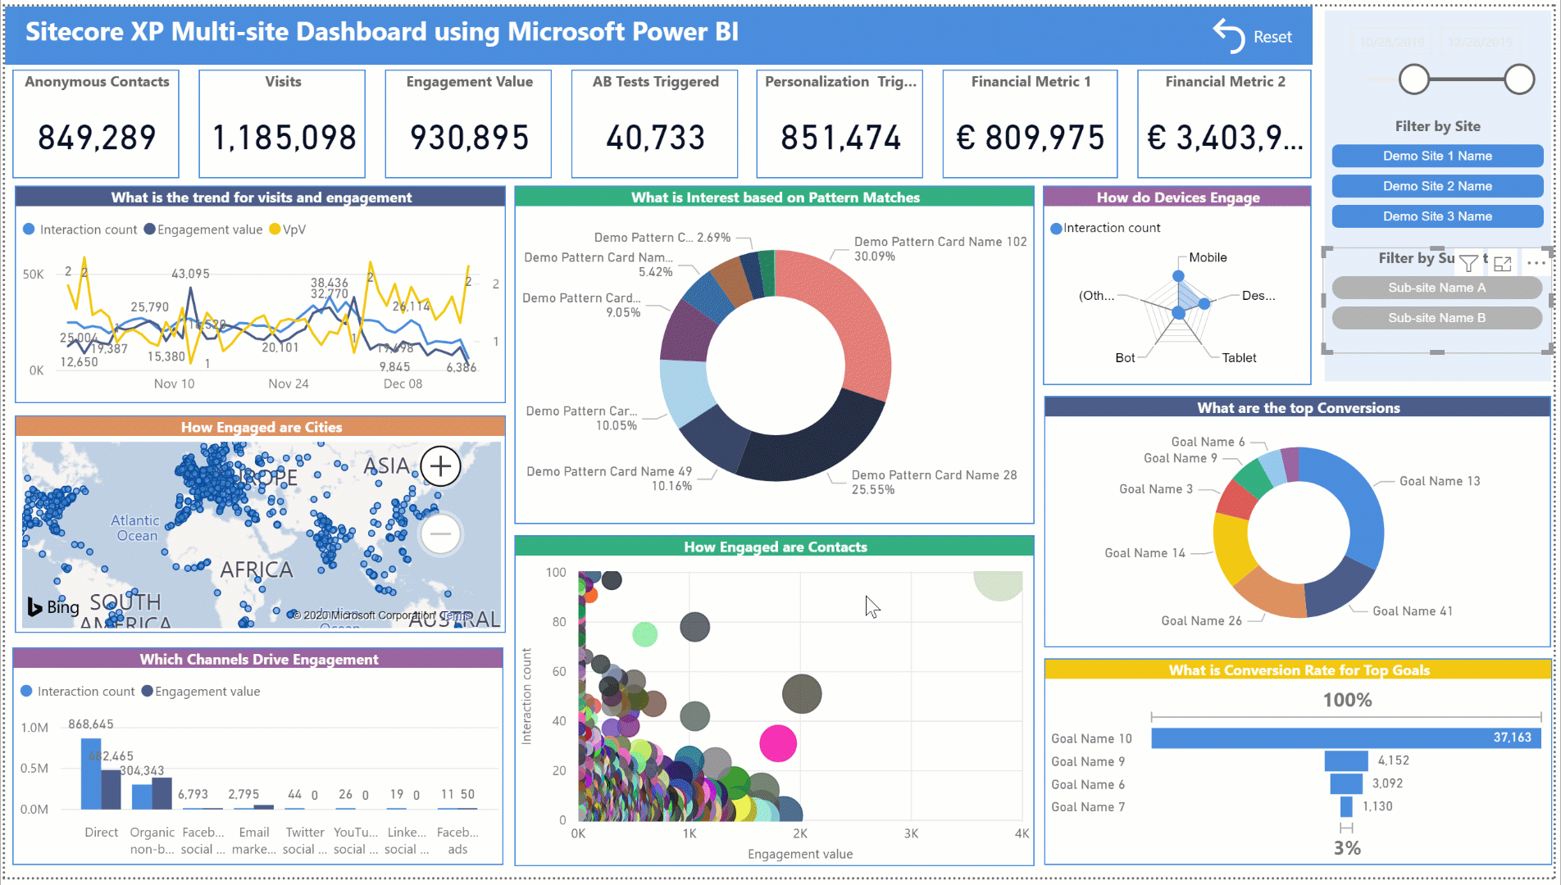This screenshot has width=1561, height=885.
Task: Click Interaction count legend in Devices chart
Action: (1105, 228)
